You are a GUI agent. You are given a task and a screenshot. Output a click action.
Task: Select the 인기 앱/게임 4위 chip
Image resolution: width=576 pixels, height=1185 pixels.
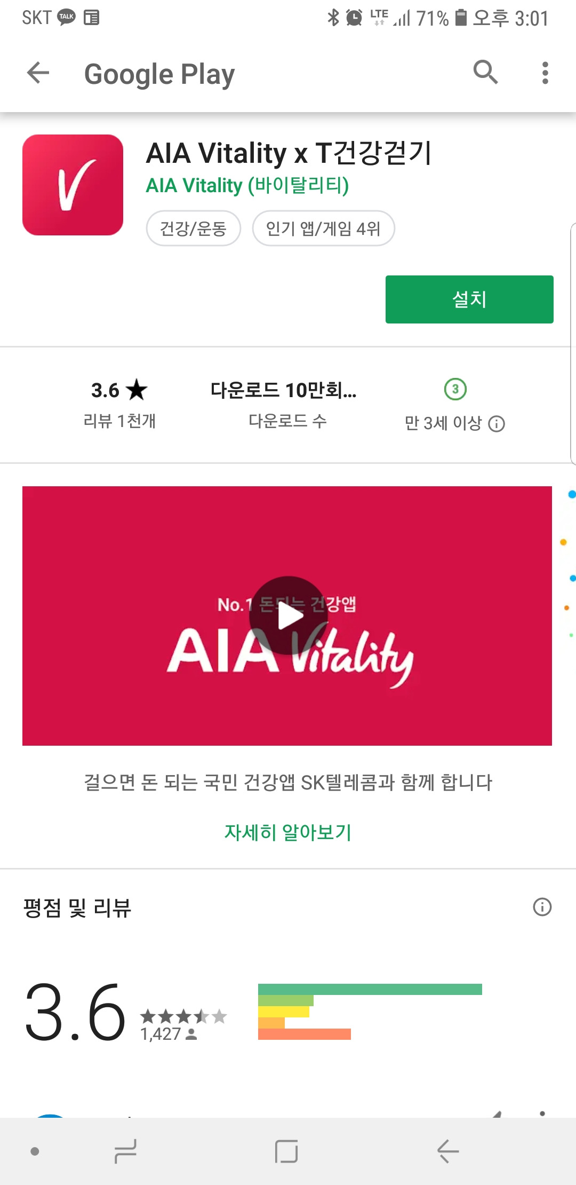(323, 228)
